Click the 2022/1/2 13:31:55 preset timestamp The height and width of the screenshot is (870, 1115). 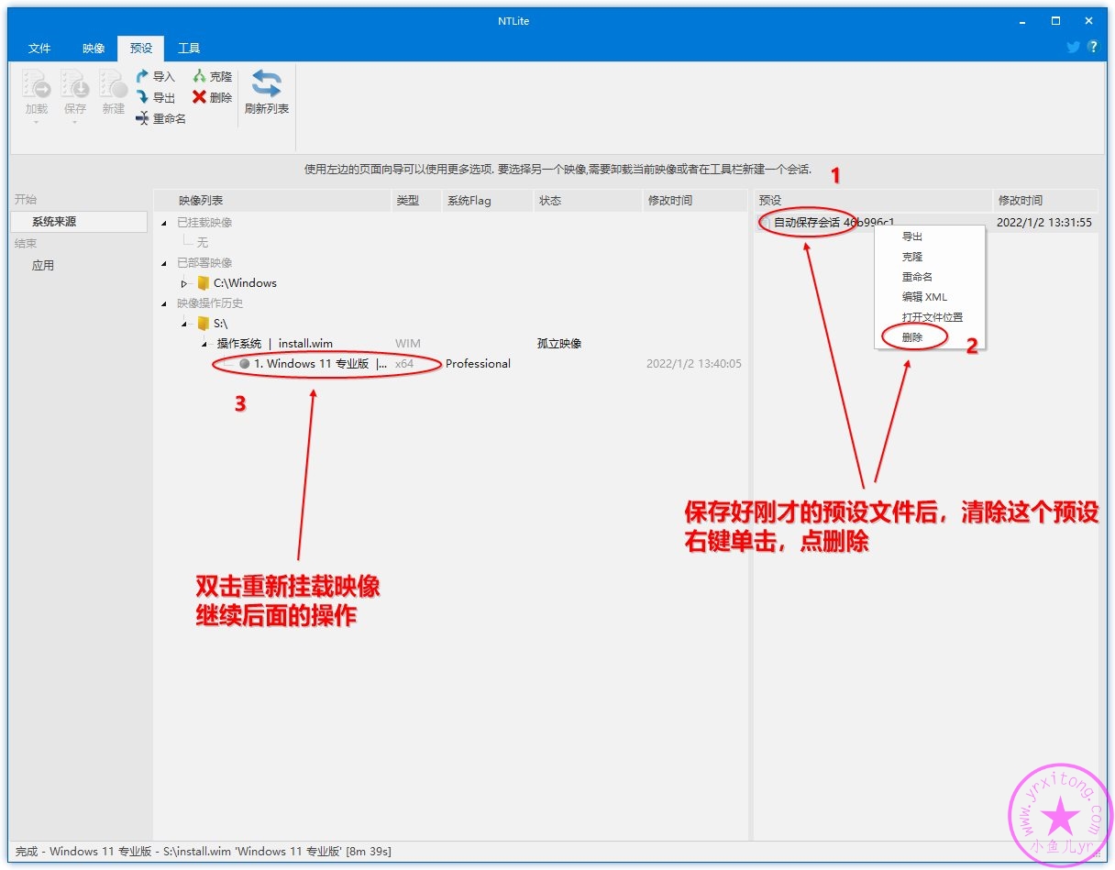[1044, 223]
